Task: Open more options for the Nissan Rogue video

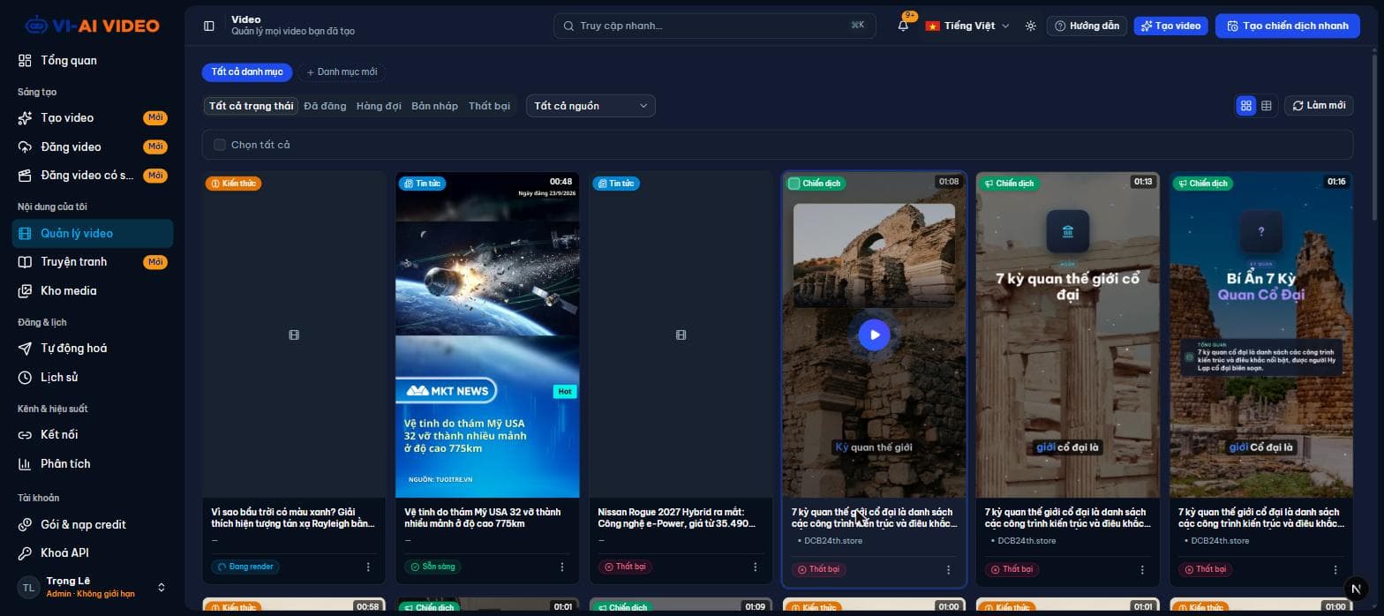Action: (x=755, y=567)
